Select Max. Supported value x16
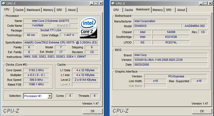 [x=199, y=81]
